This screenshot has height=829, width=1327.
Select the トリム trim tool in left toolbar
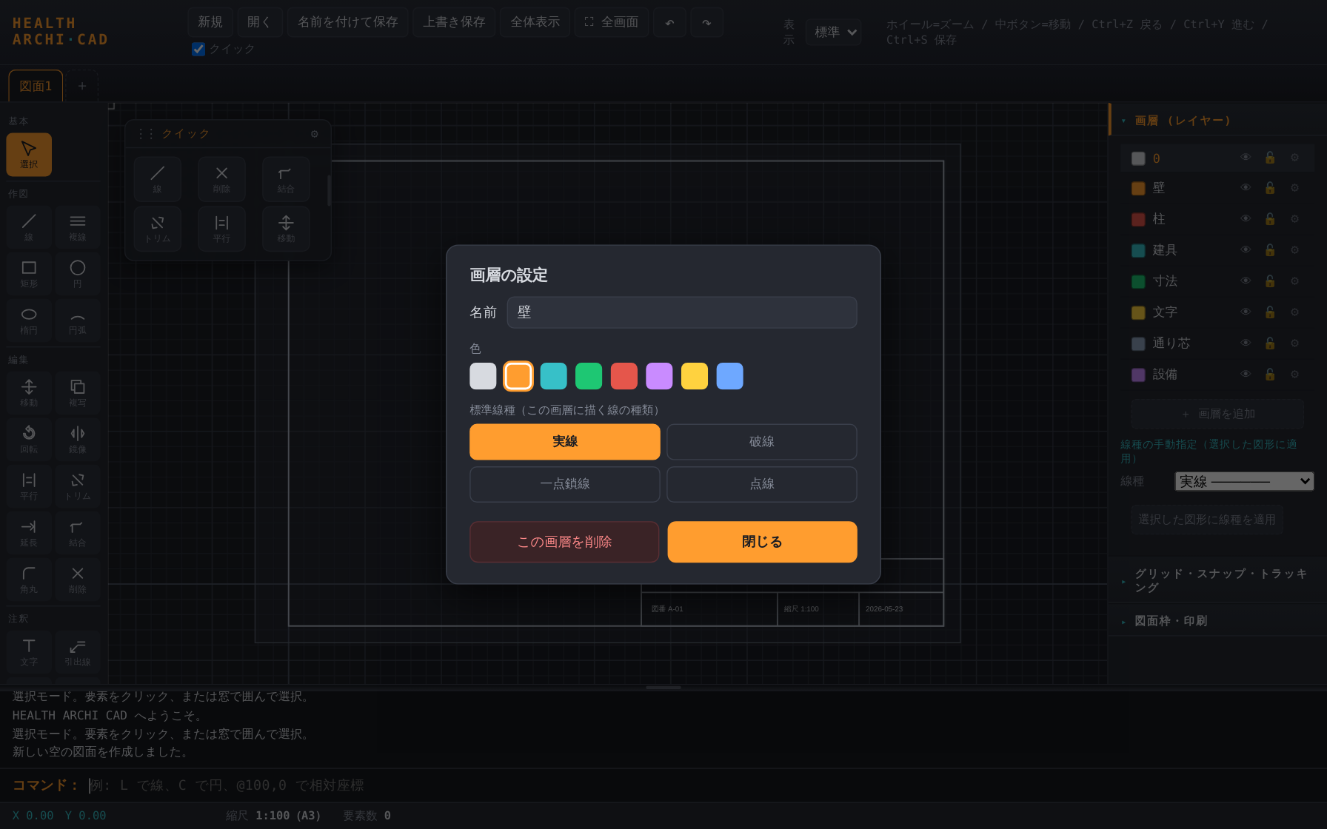[78, 486]
